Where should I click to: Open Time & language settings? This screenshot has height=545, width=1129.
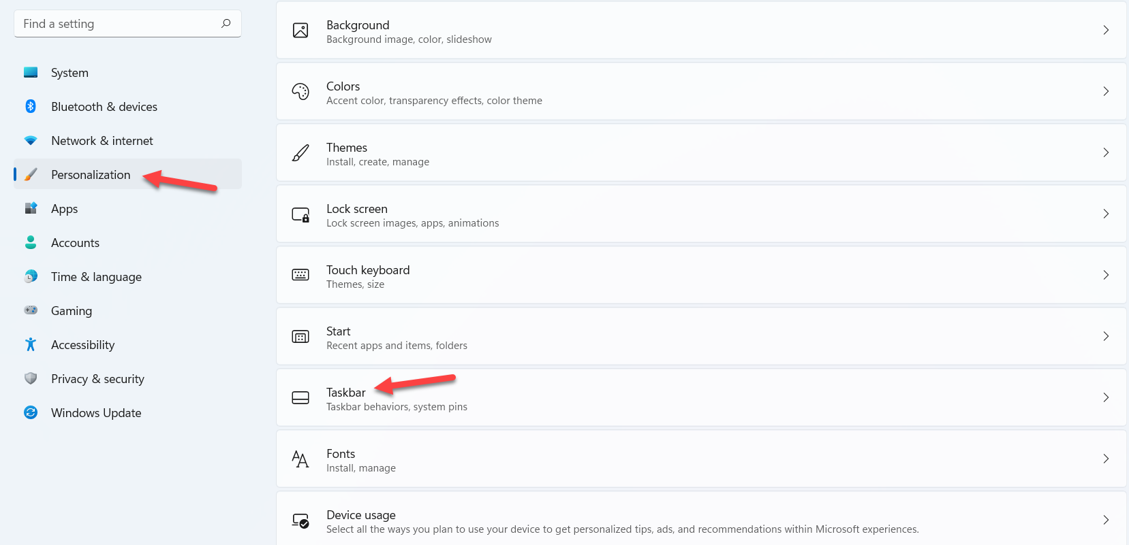(96, 277)
